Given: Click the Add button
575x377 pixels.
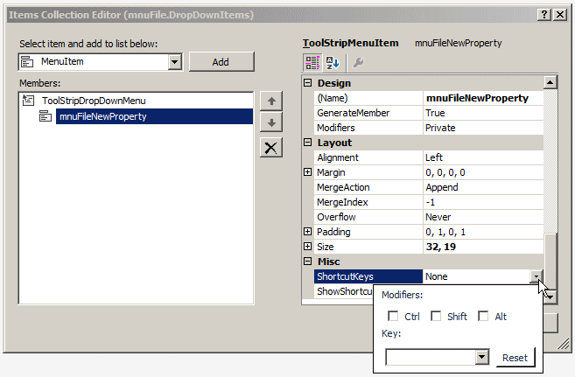Looking at the screenshot, I should coord(221,62).
